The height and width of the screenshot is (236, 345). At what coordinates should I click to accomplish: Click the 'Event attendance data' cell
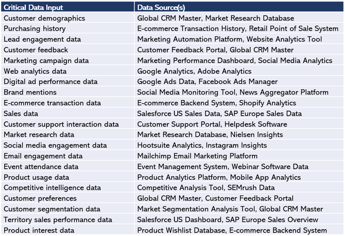tap(41, 167)
